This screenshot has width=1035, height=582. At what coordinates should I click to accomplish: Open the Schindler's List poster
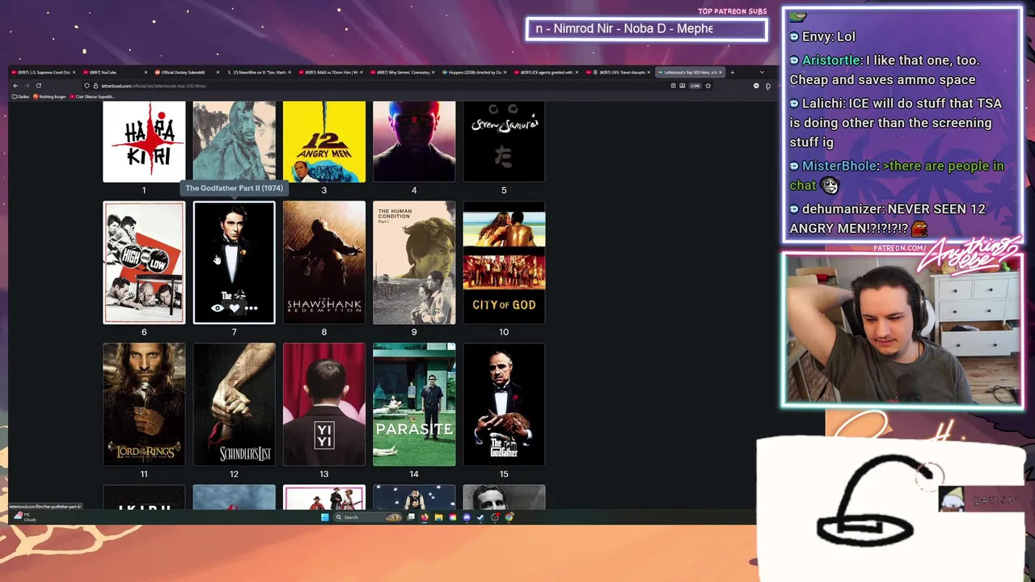pyautogui.click(x=234, y=404)
